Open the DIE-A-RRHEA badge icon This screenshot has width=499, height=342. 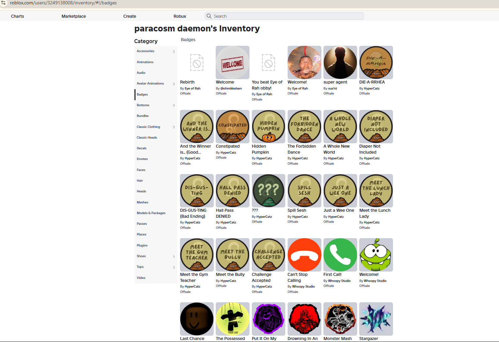click(x=376, y=62)
